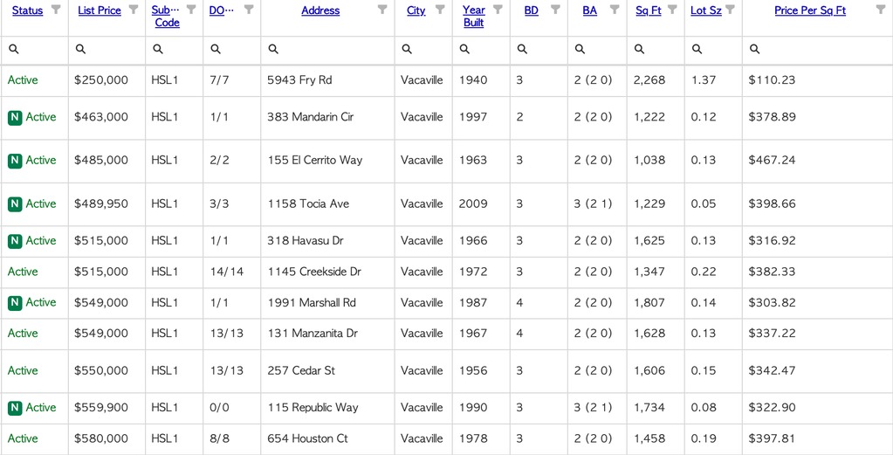Sort table by Address header

click(320, 10)
